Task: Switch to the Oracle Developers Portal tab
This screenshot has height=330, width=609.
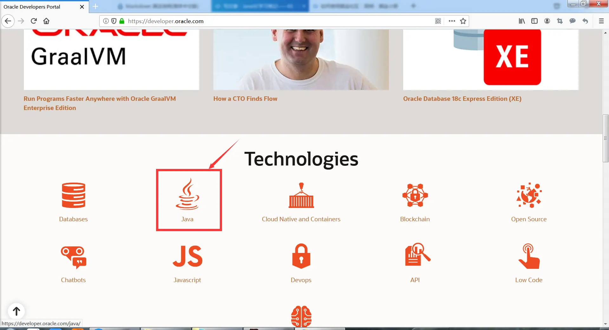Action: [44, 7]
